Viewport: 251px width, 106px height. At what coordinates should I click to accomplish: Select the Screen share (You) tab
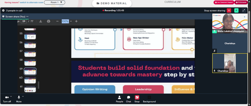[x=15, y=16]
